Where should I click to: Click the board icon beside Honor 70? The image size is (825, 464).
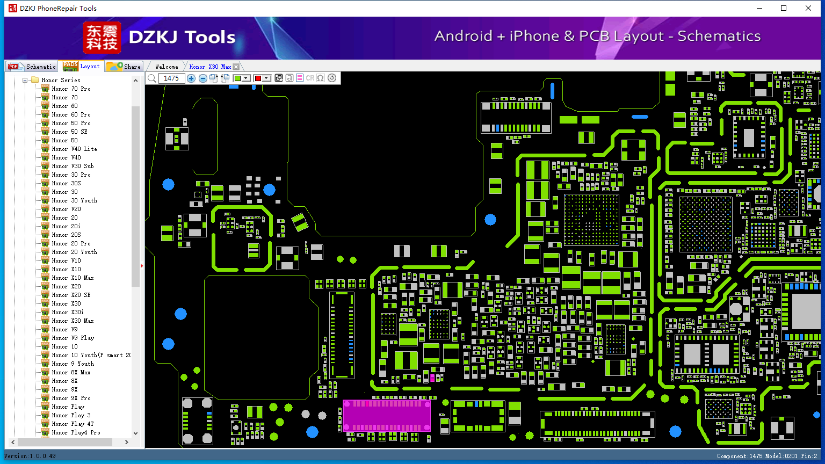[45, 97]
